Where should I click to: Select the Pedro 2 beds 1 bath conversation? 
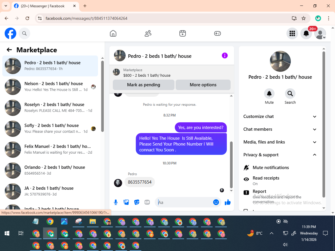(x=50, y=66)
